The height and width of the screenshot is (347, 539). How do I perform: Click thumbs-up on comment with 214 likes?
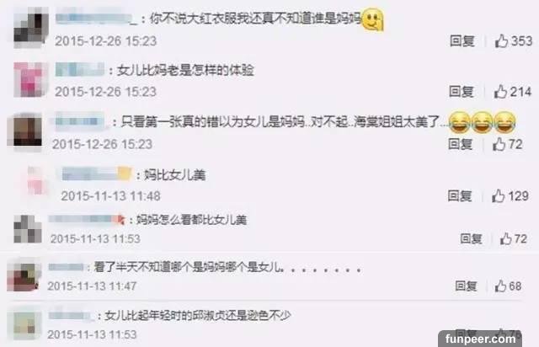500,92
